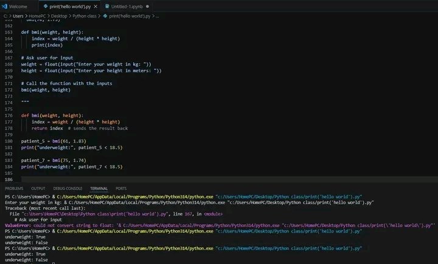
Task: Select the TERMINAL panel tab
Action: [x=99, y=189]
